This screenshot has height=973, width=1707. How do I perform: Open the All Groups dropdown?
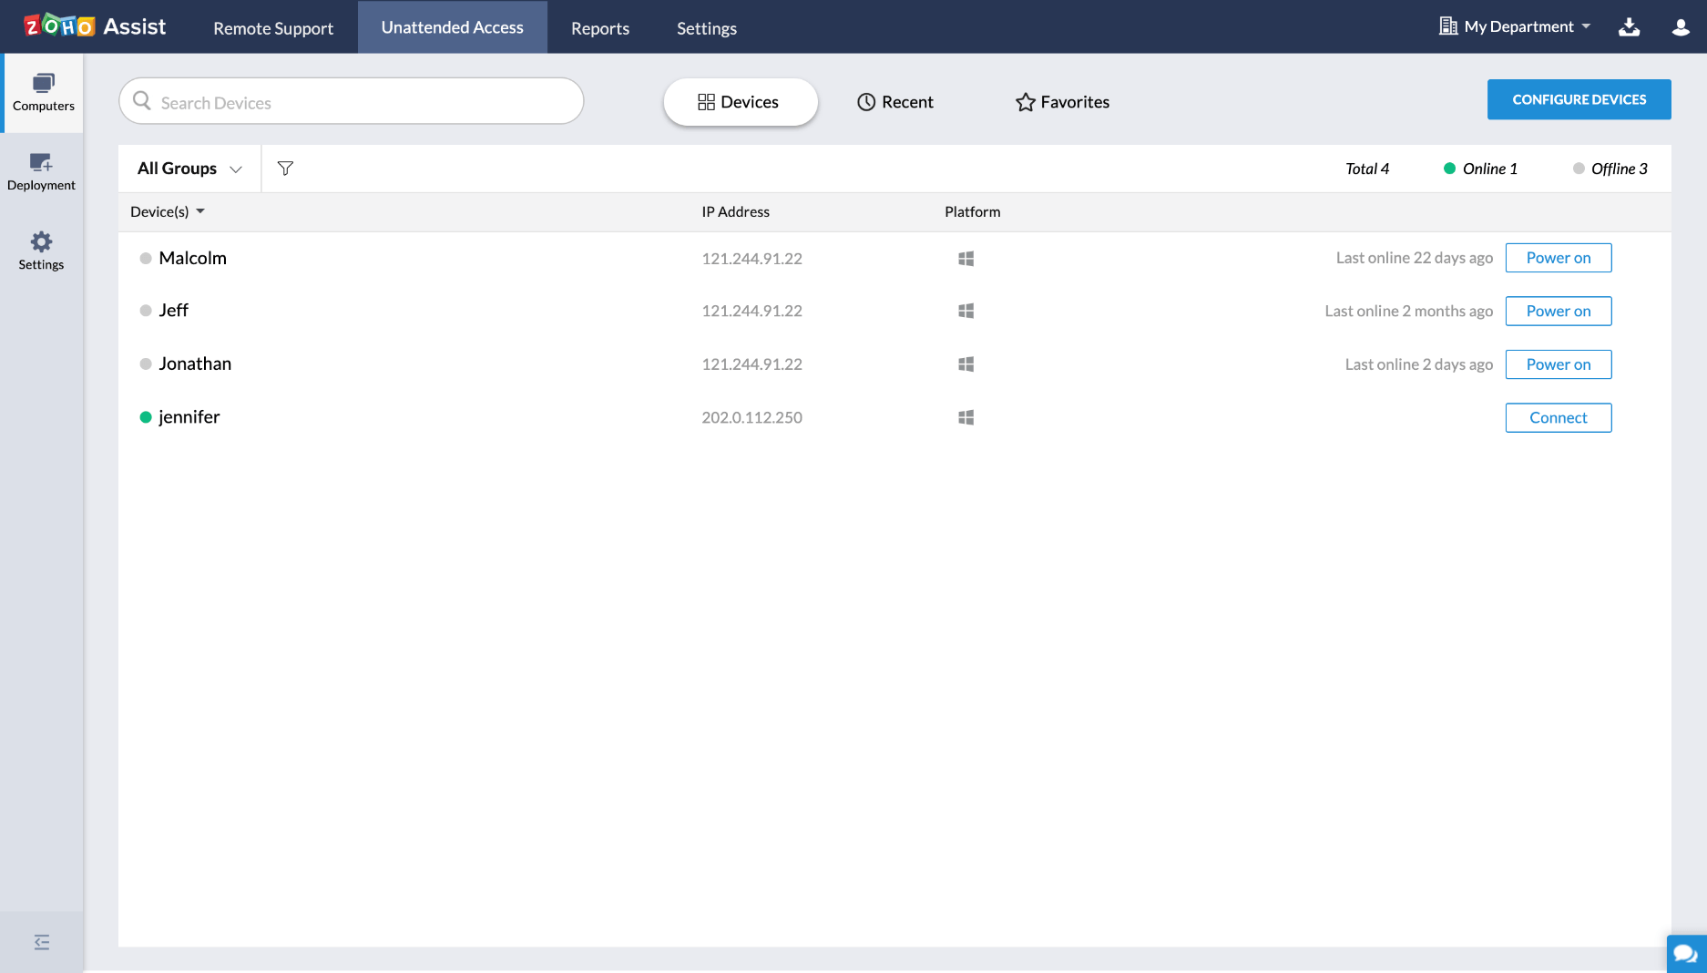click(189, 169)
